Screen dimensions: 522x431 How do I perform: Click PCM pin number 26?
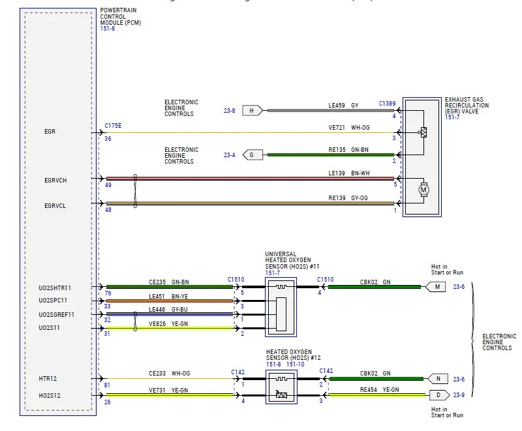coord(107,402)
